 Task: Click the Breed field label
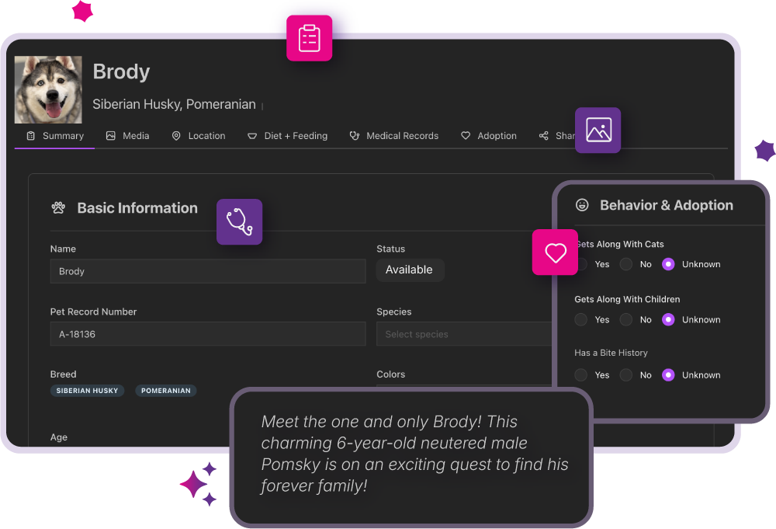tap(64, 374)
